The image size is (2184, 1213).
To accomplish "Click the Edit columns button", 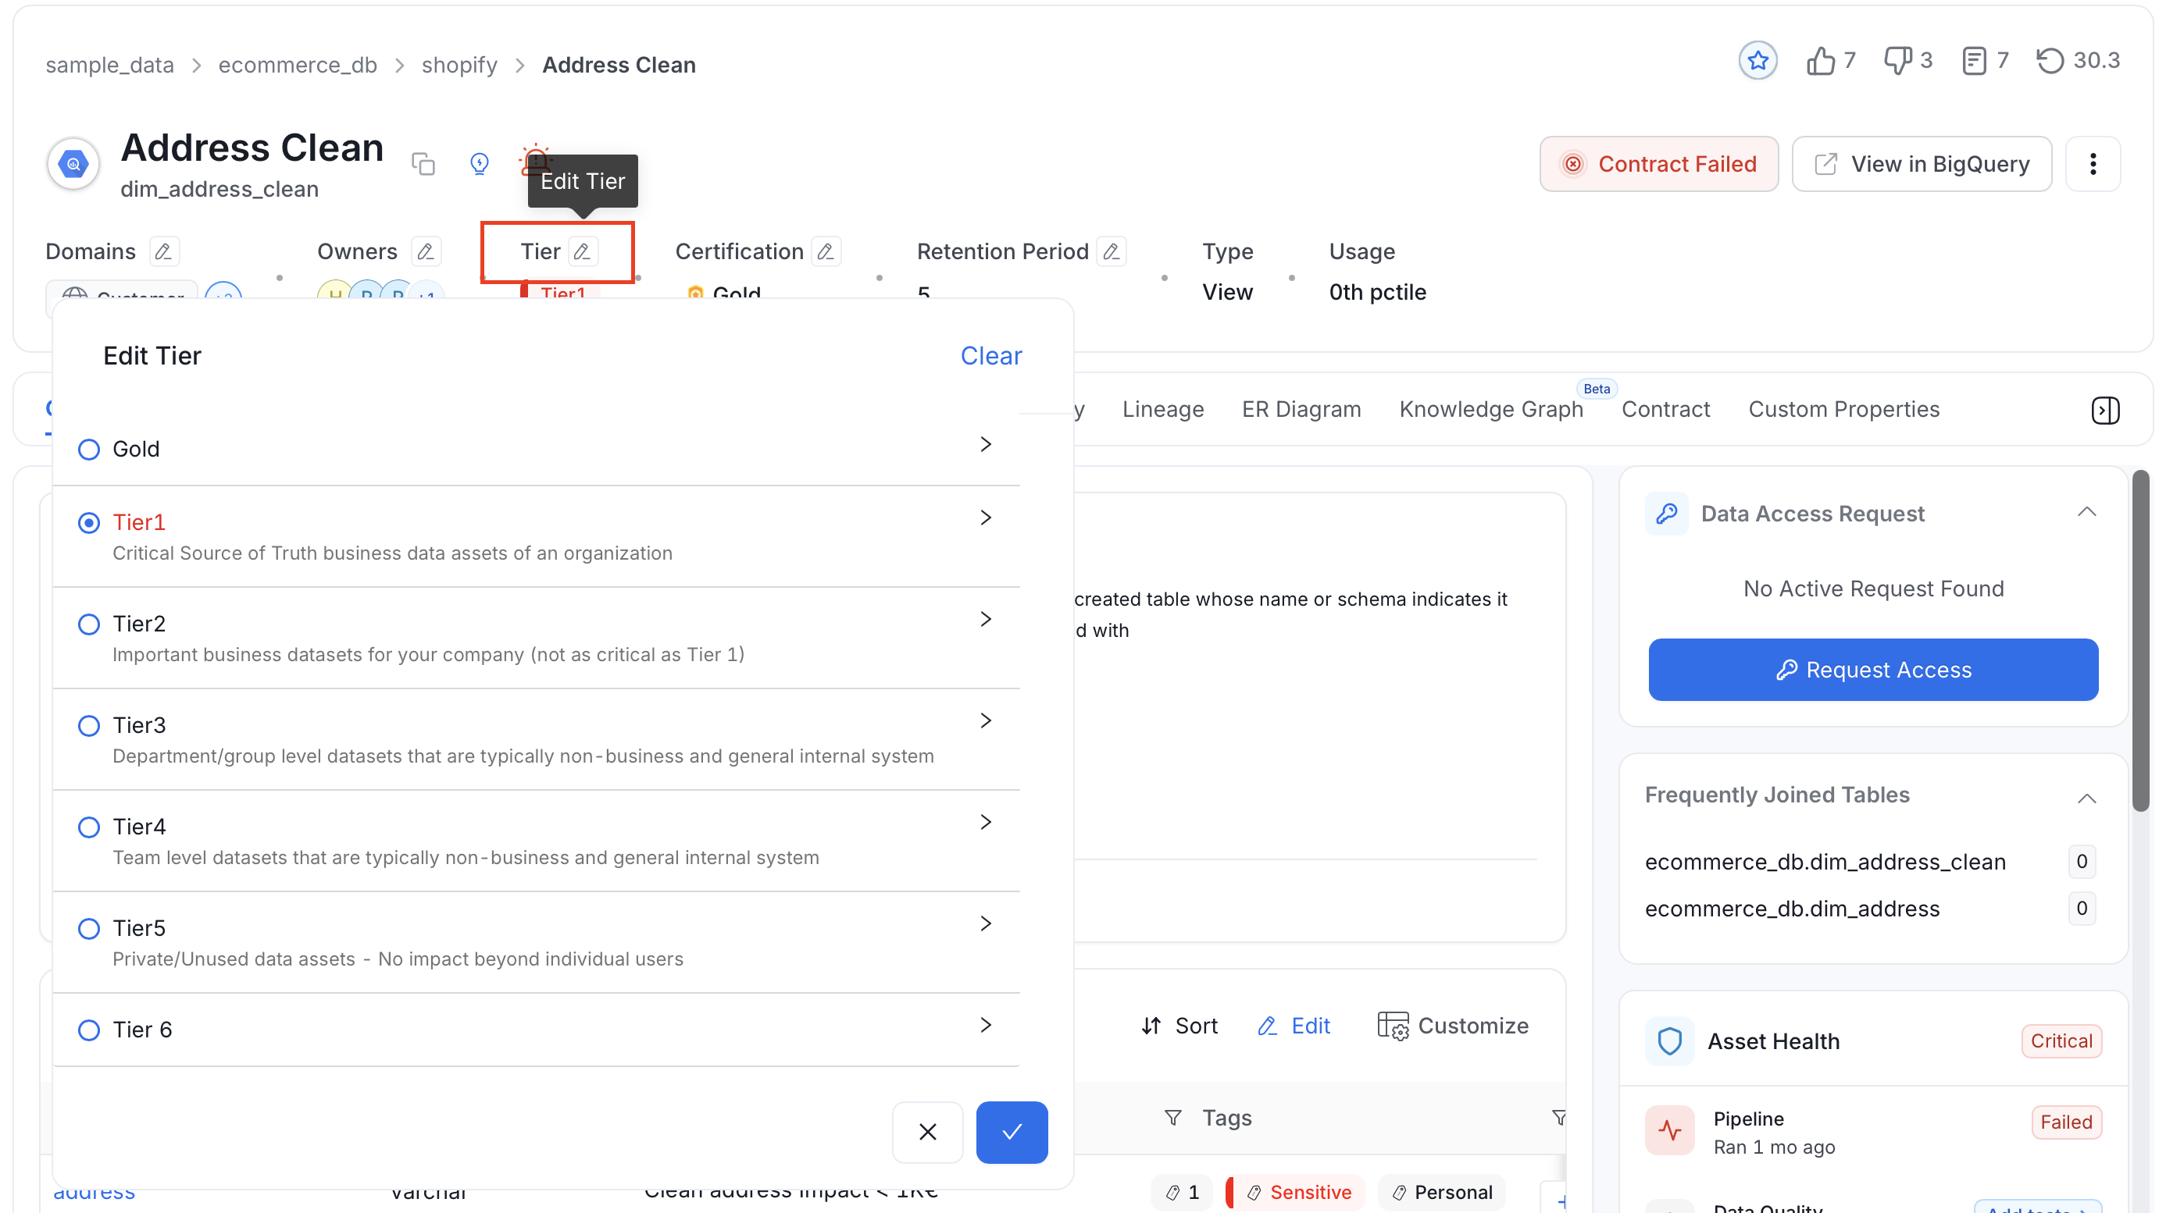I will point(1294,1026).
